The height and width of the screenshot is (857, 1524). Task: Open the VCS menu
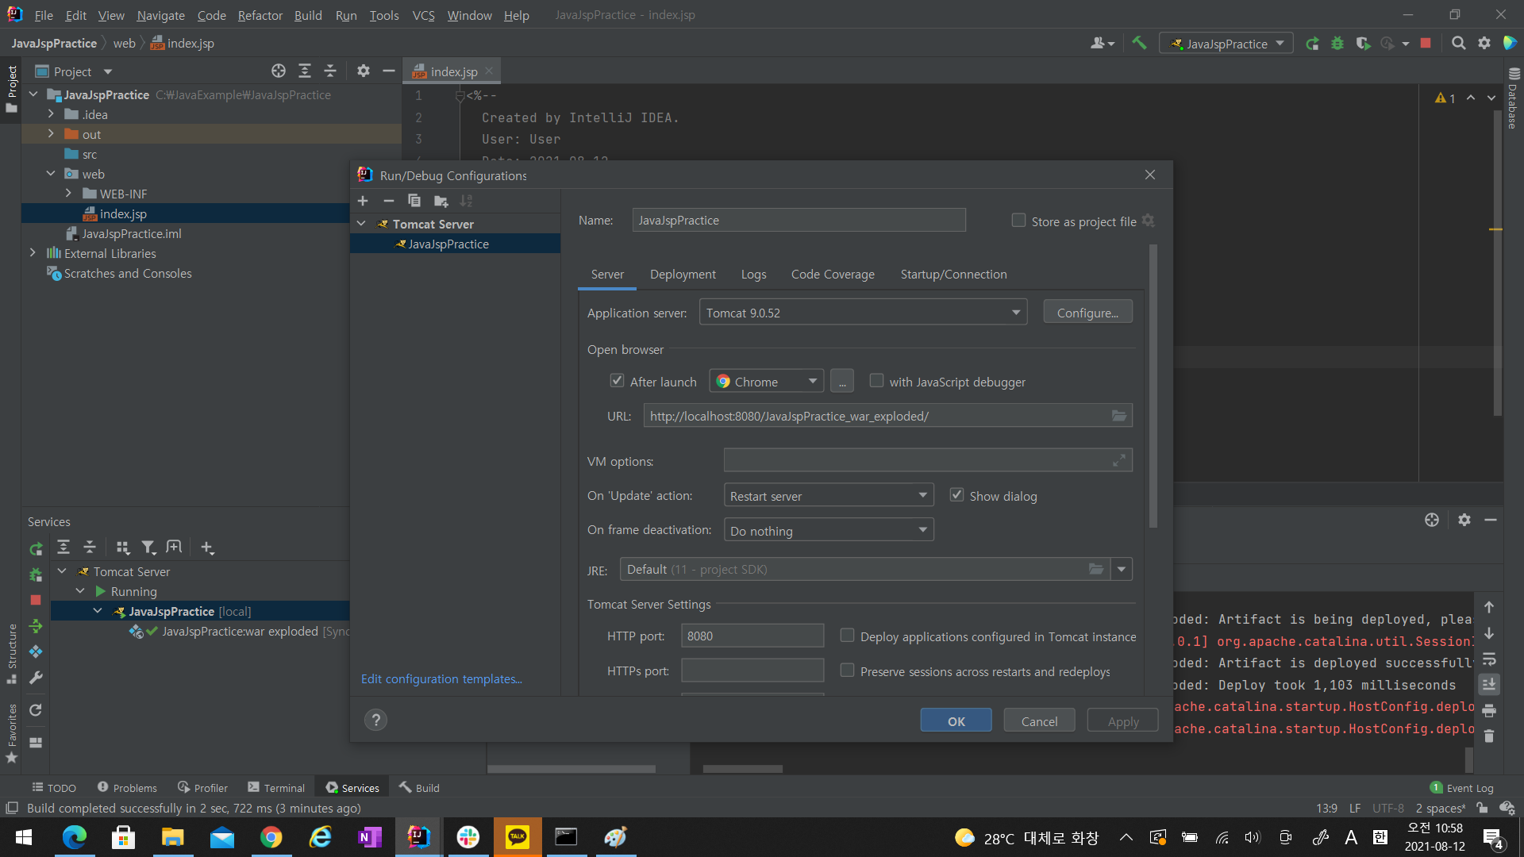coord(423,15)
